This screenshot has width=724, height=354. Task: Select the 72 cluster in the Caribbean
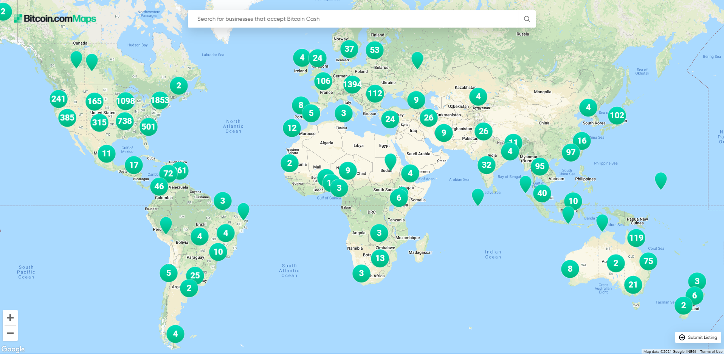[x=168, y=174]
